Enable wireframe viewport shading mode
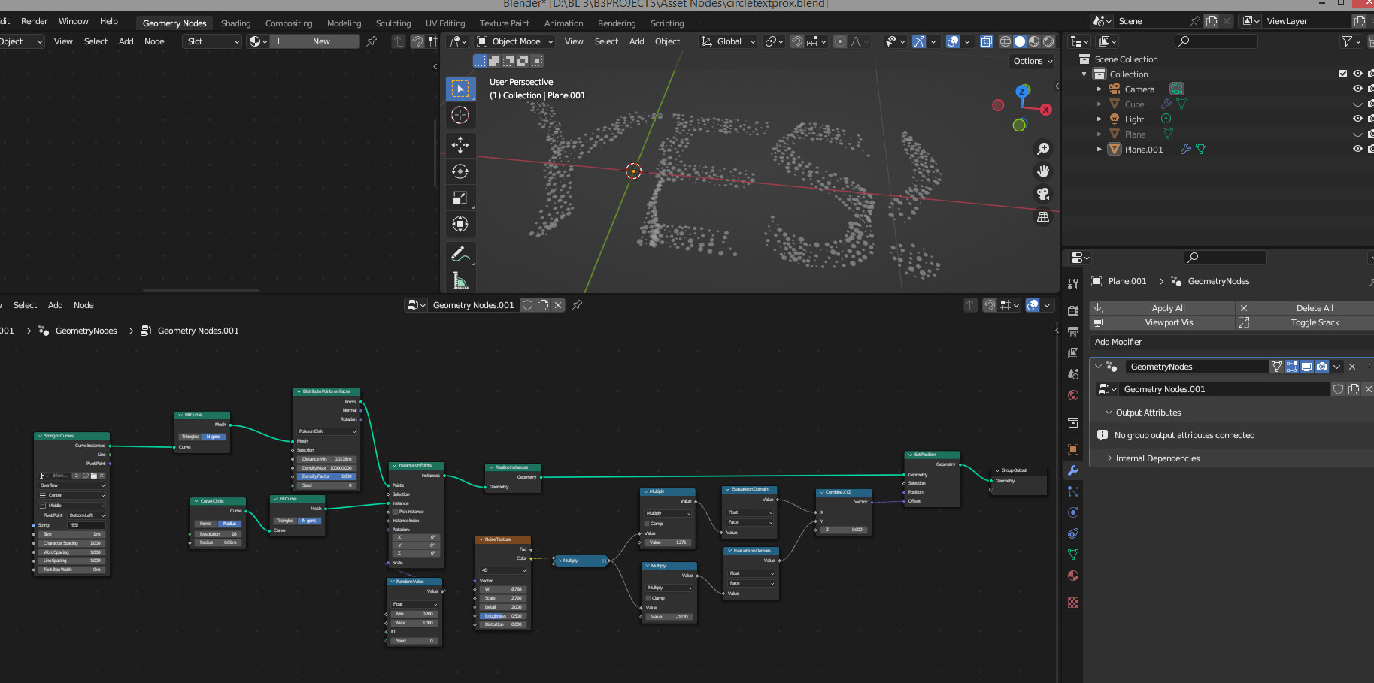The width and height of the screenshot is (1374, 683). pos(1005,41)
